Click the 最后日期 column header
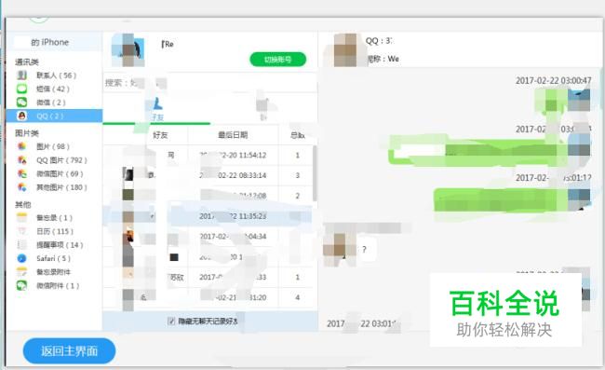This screenshot has width=605, height=370. (233, 135)
